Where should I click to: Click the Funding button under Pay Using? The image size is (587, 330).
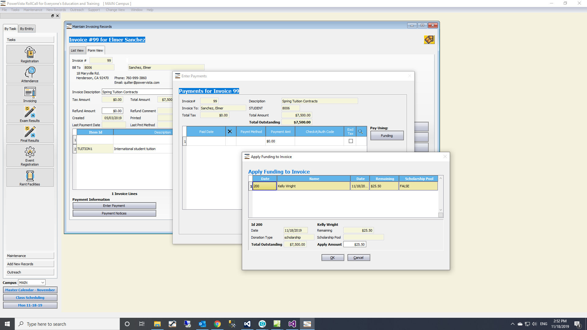pyautogui.click(x=387, y=136)
